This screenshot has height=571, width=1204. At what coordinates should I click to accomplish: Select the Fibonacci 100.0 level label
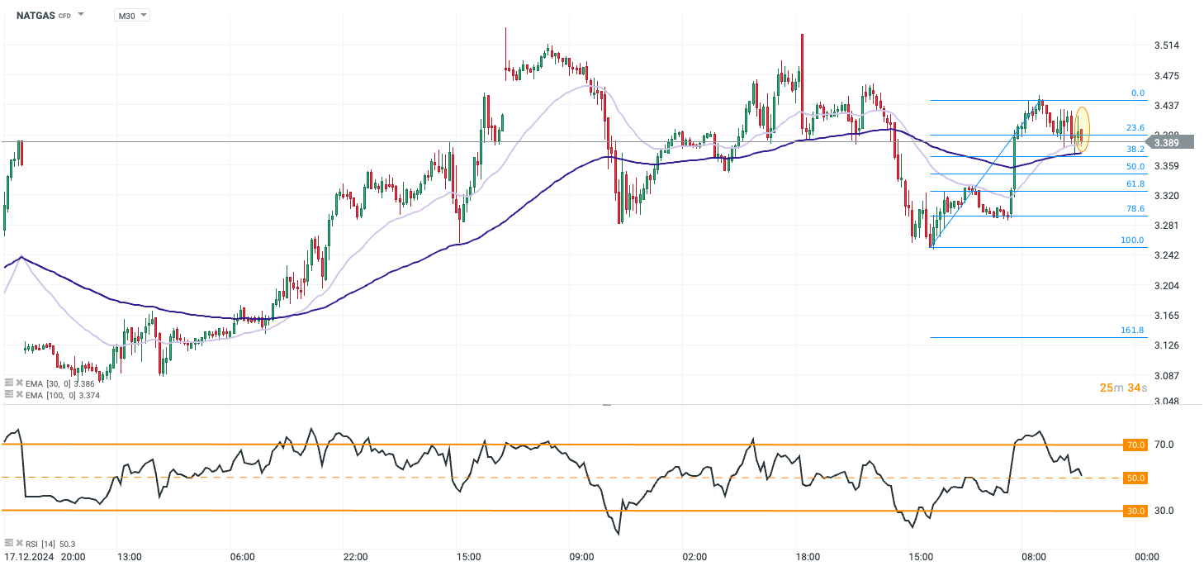[x=1133, y=240]
